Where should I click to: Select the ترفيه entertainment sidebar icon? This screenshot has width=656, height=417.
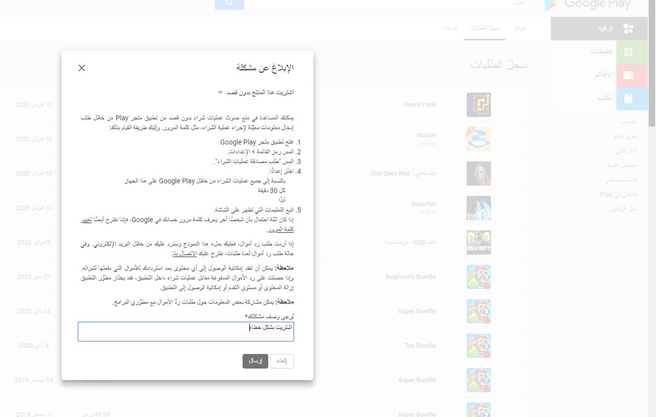[x=628, y=28]
